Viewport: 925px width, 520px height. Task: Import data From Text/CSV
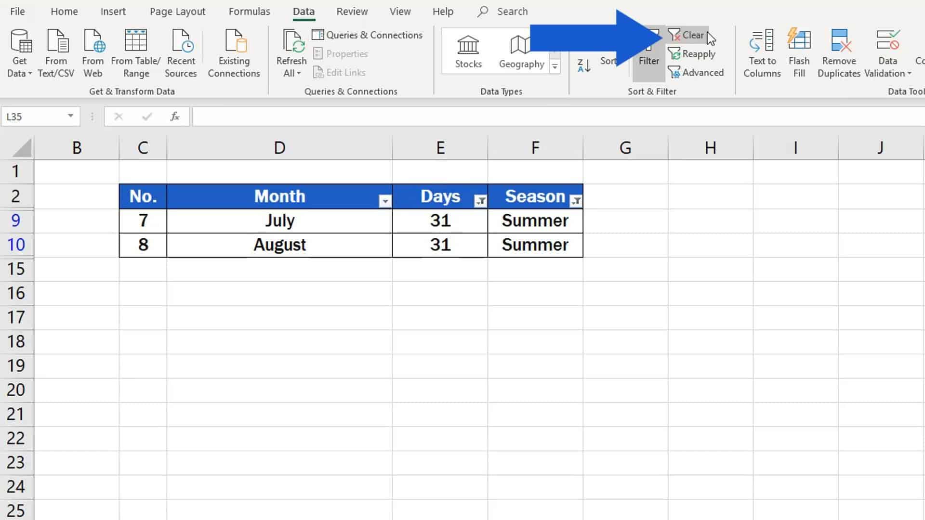click(56, 53)
